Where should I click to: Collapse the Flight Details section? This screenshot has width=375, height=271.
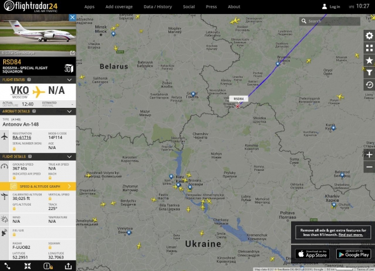click(x=69, y=157)
